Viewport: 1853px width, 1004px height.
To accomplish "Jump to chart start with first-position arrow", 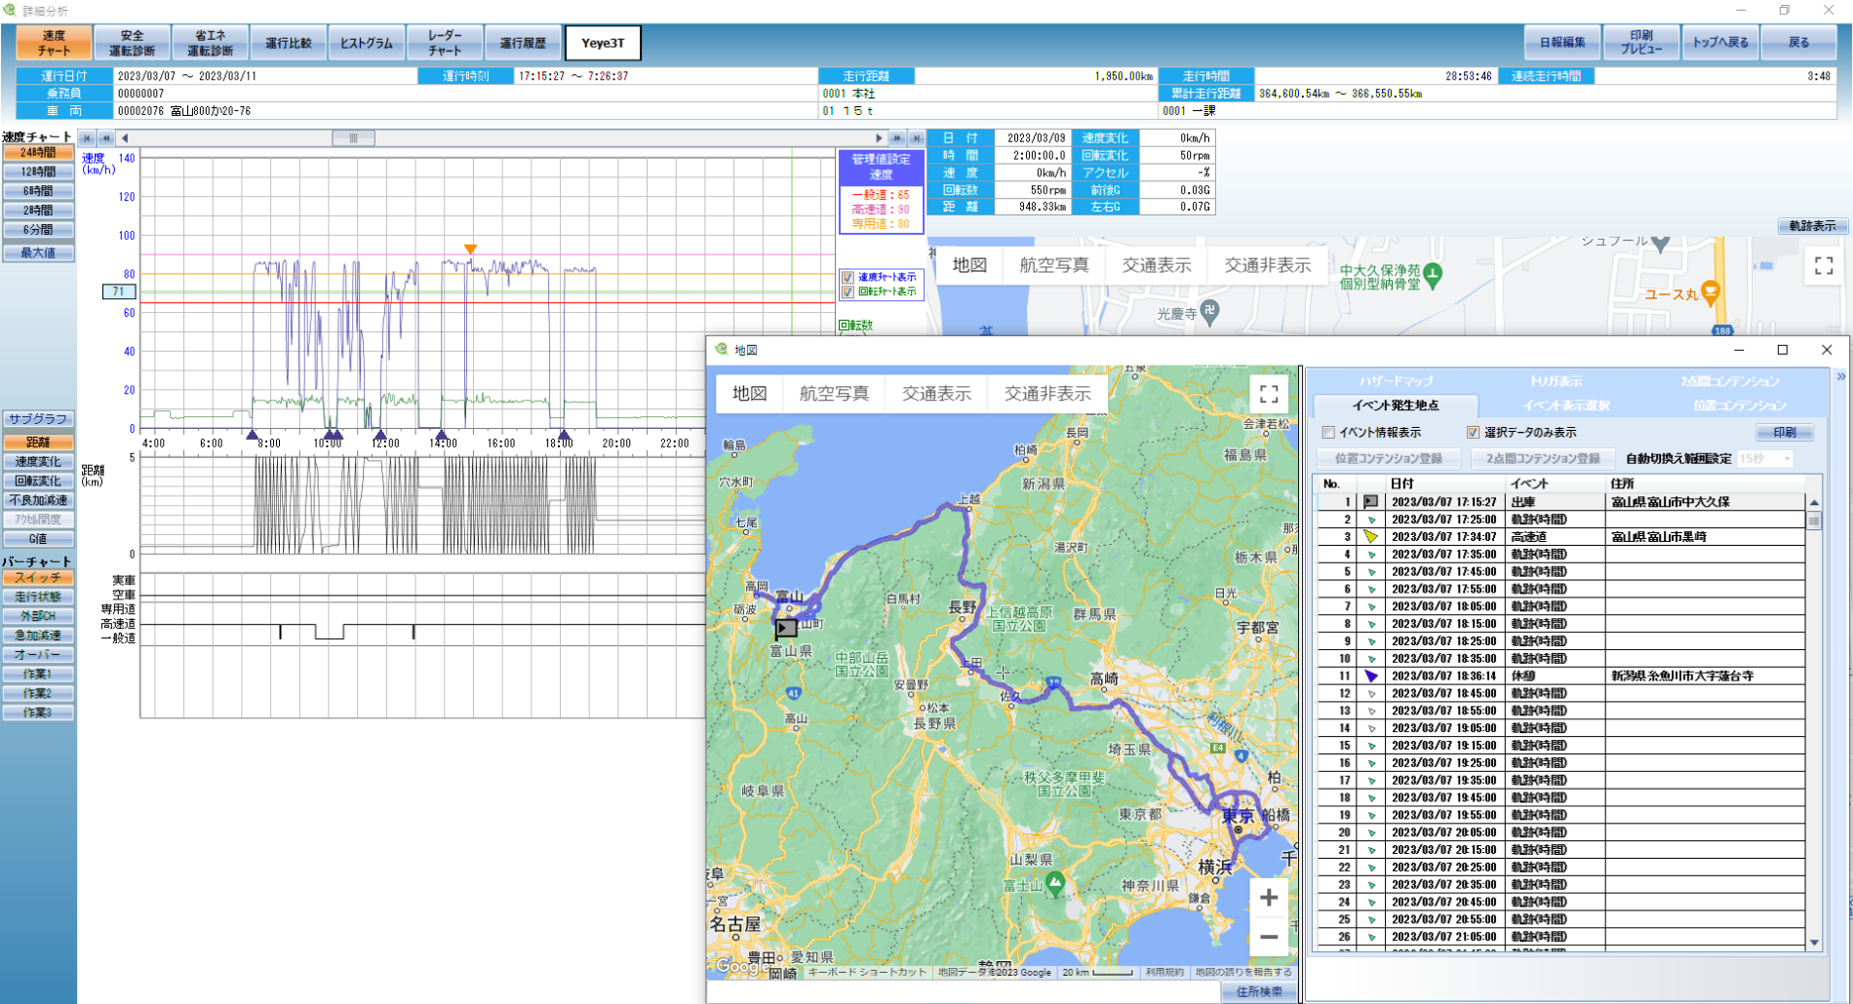I will coord(87,138).
